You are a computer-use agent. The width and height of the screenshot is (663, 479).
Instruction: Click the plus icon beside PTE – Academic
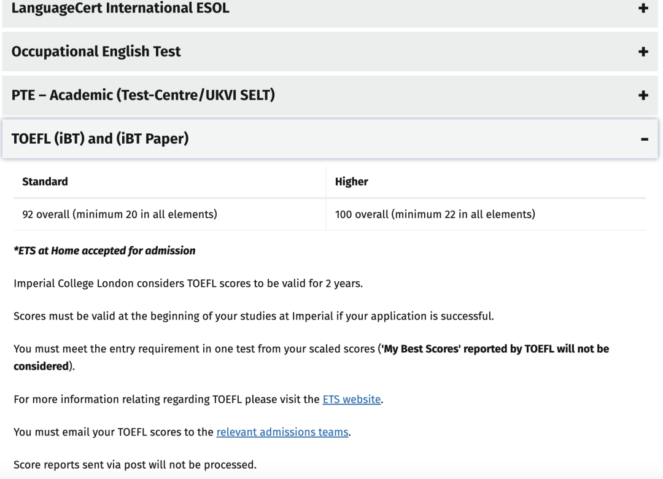click(643, 95)
